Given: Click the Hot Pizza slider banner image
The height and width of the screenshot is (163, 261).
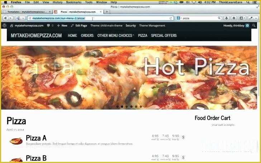Looking at the screenshot, I should coord(129,78).
